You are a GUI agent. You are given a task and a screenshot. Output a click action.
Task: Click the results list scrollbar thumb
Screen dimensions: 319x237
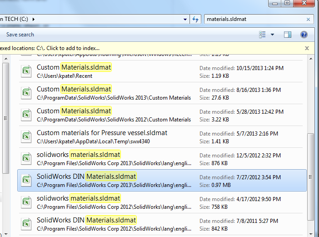310,177
